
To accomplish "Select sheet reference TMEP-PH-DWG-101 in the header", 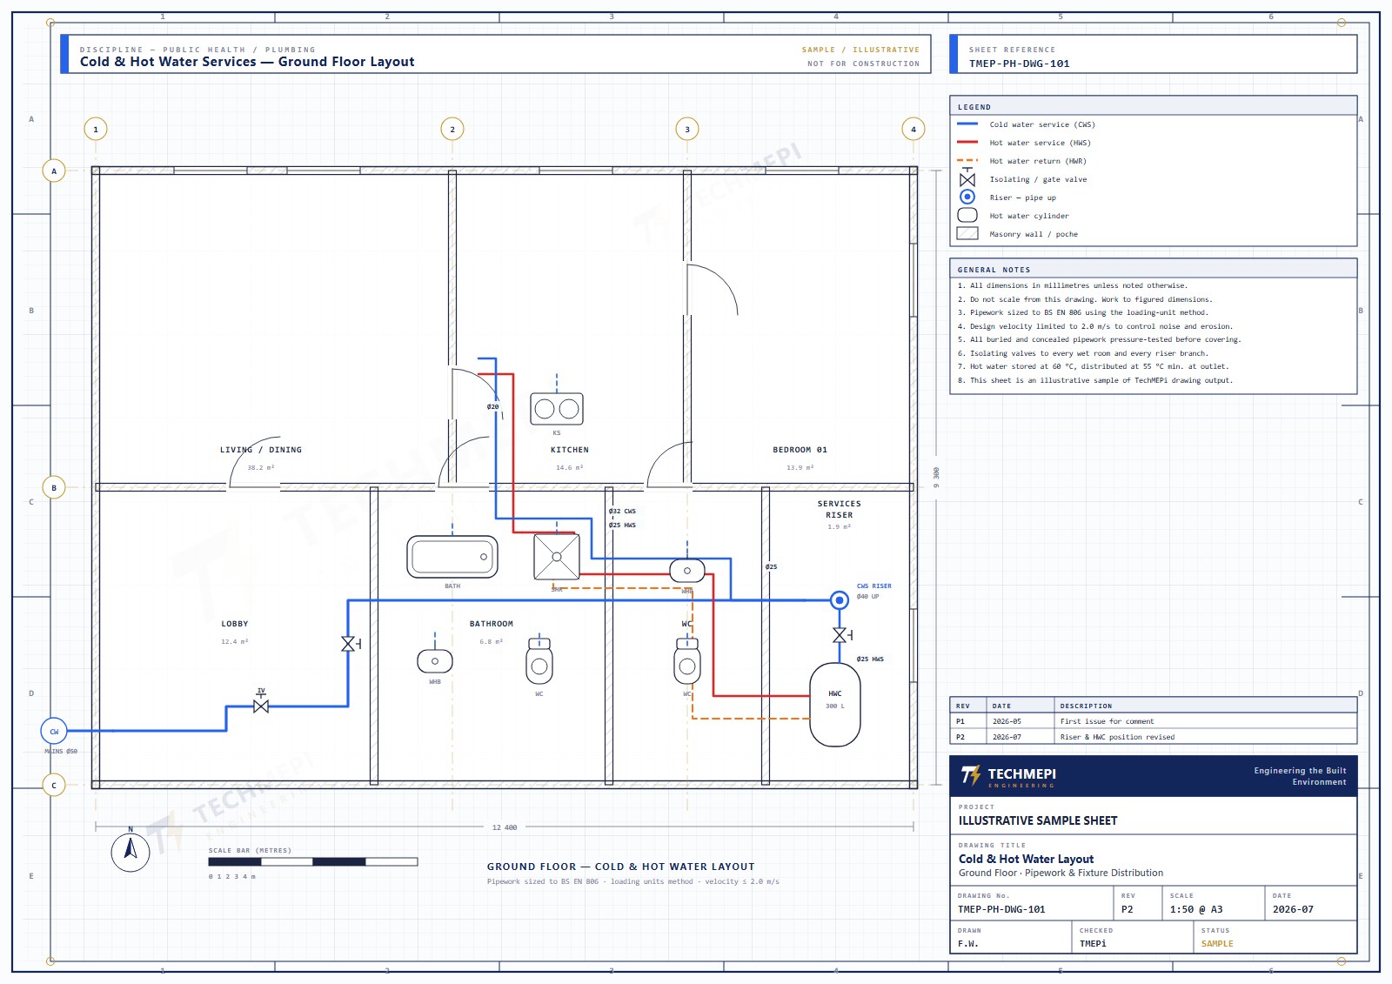I will pos(1020,64).
